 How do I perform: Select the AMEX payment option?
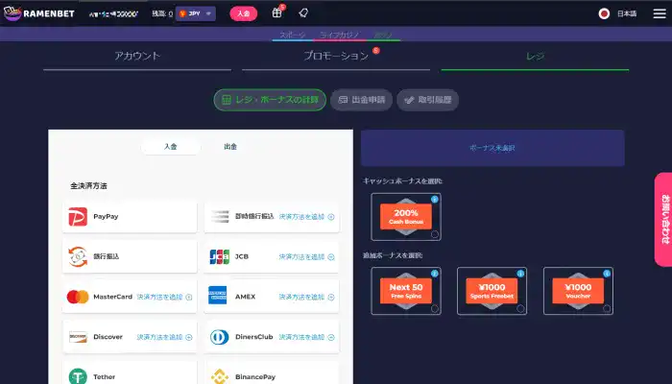point(272,297)
